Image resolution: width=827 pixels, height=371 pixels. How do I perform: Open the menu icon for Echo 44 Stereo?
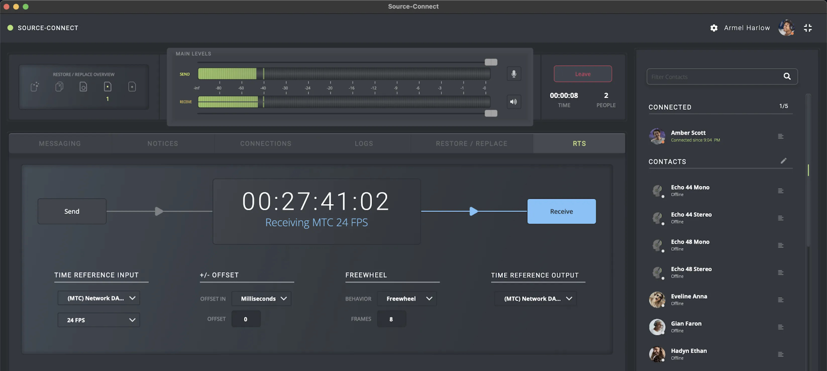click(x=781, y=218)
